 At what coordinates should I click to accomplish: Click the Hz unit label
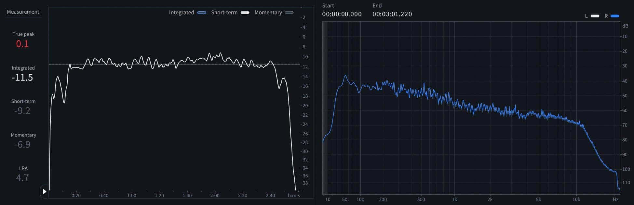pyautogui.click(x=615, y=199)
